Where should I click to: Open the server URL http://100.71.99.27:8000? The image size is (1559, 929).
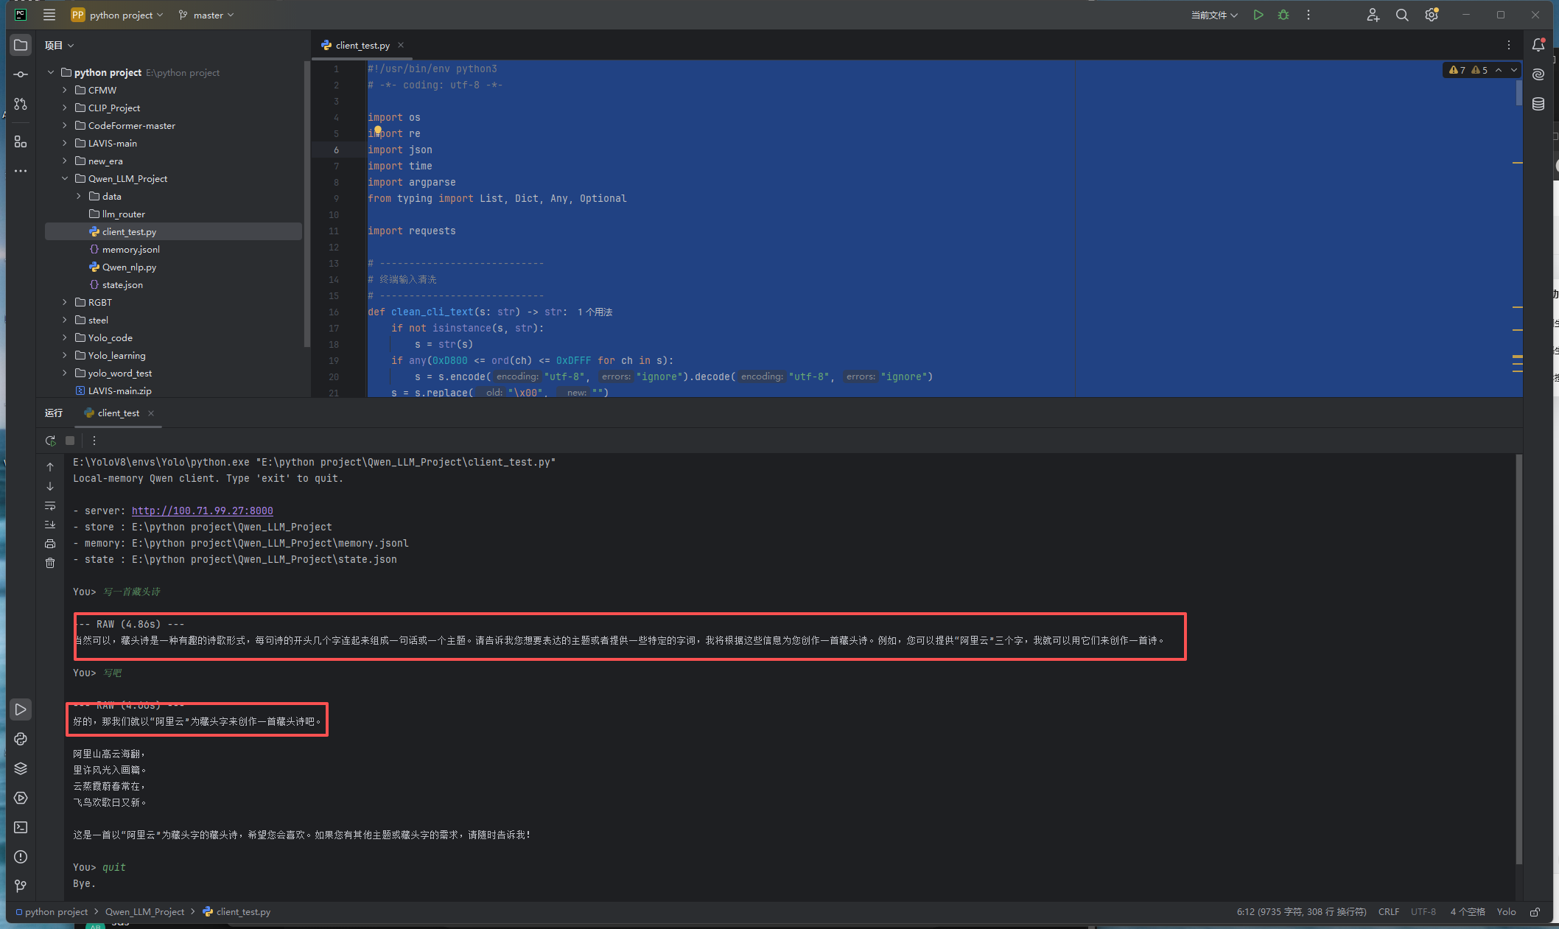[x=202, y=511]
